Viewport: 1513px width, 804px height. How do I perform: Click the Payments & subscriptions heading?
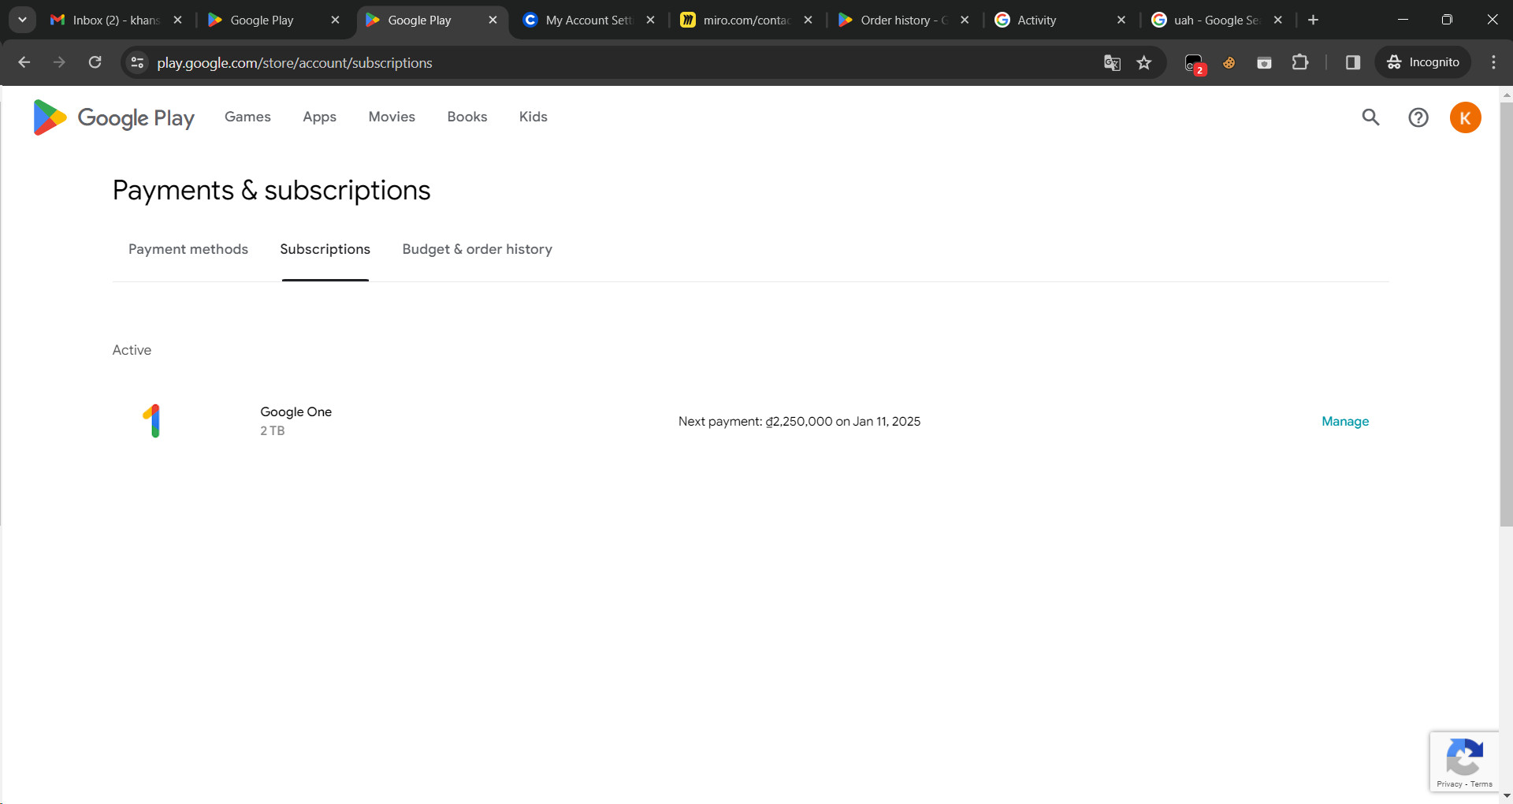[272, 191]
